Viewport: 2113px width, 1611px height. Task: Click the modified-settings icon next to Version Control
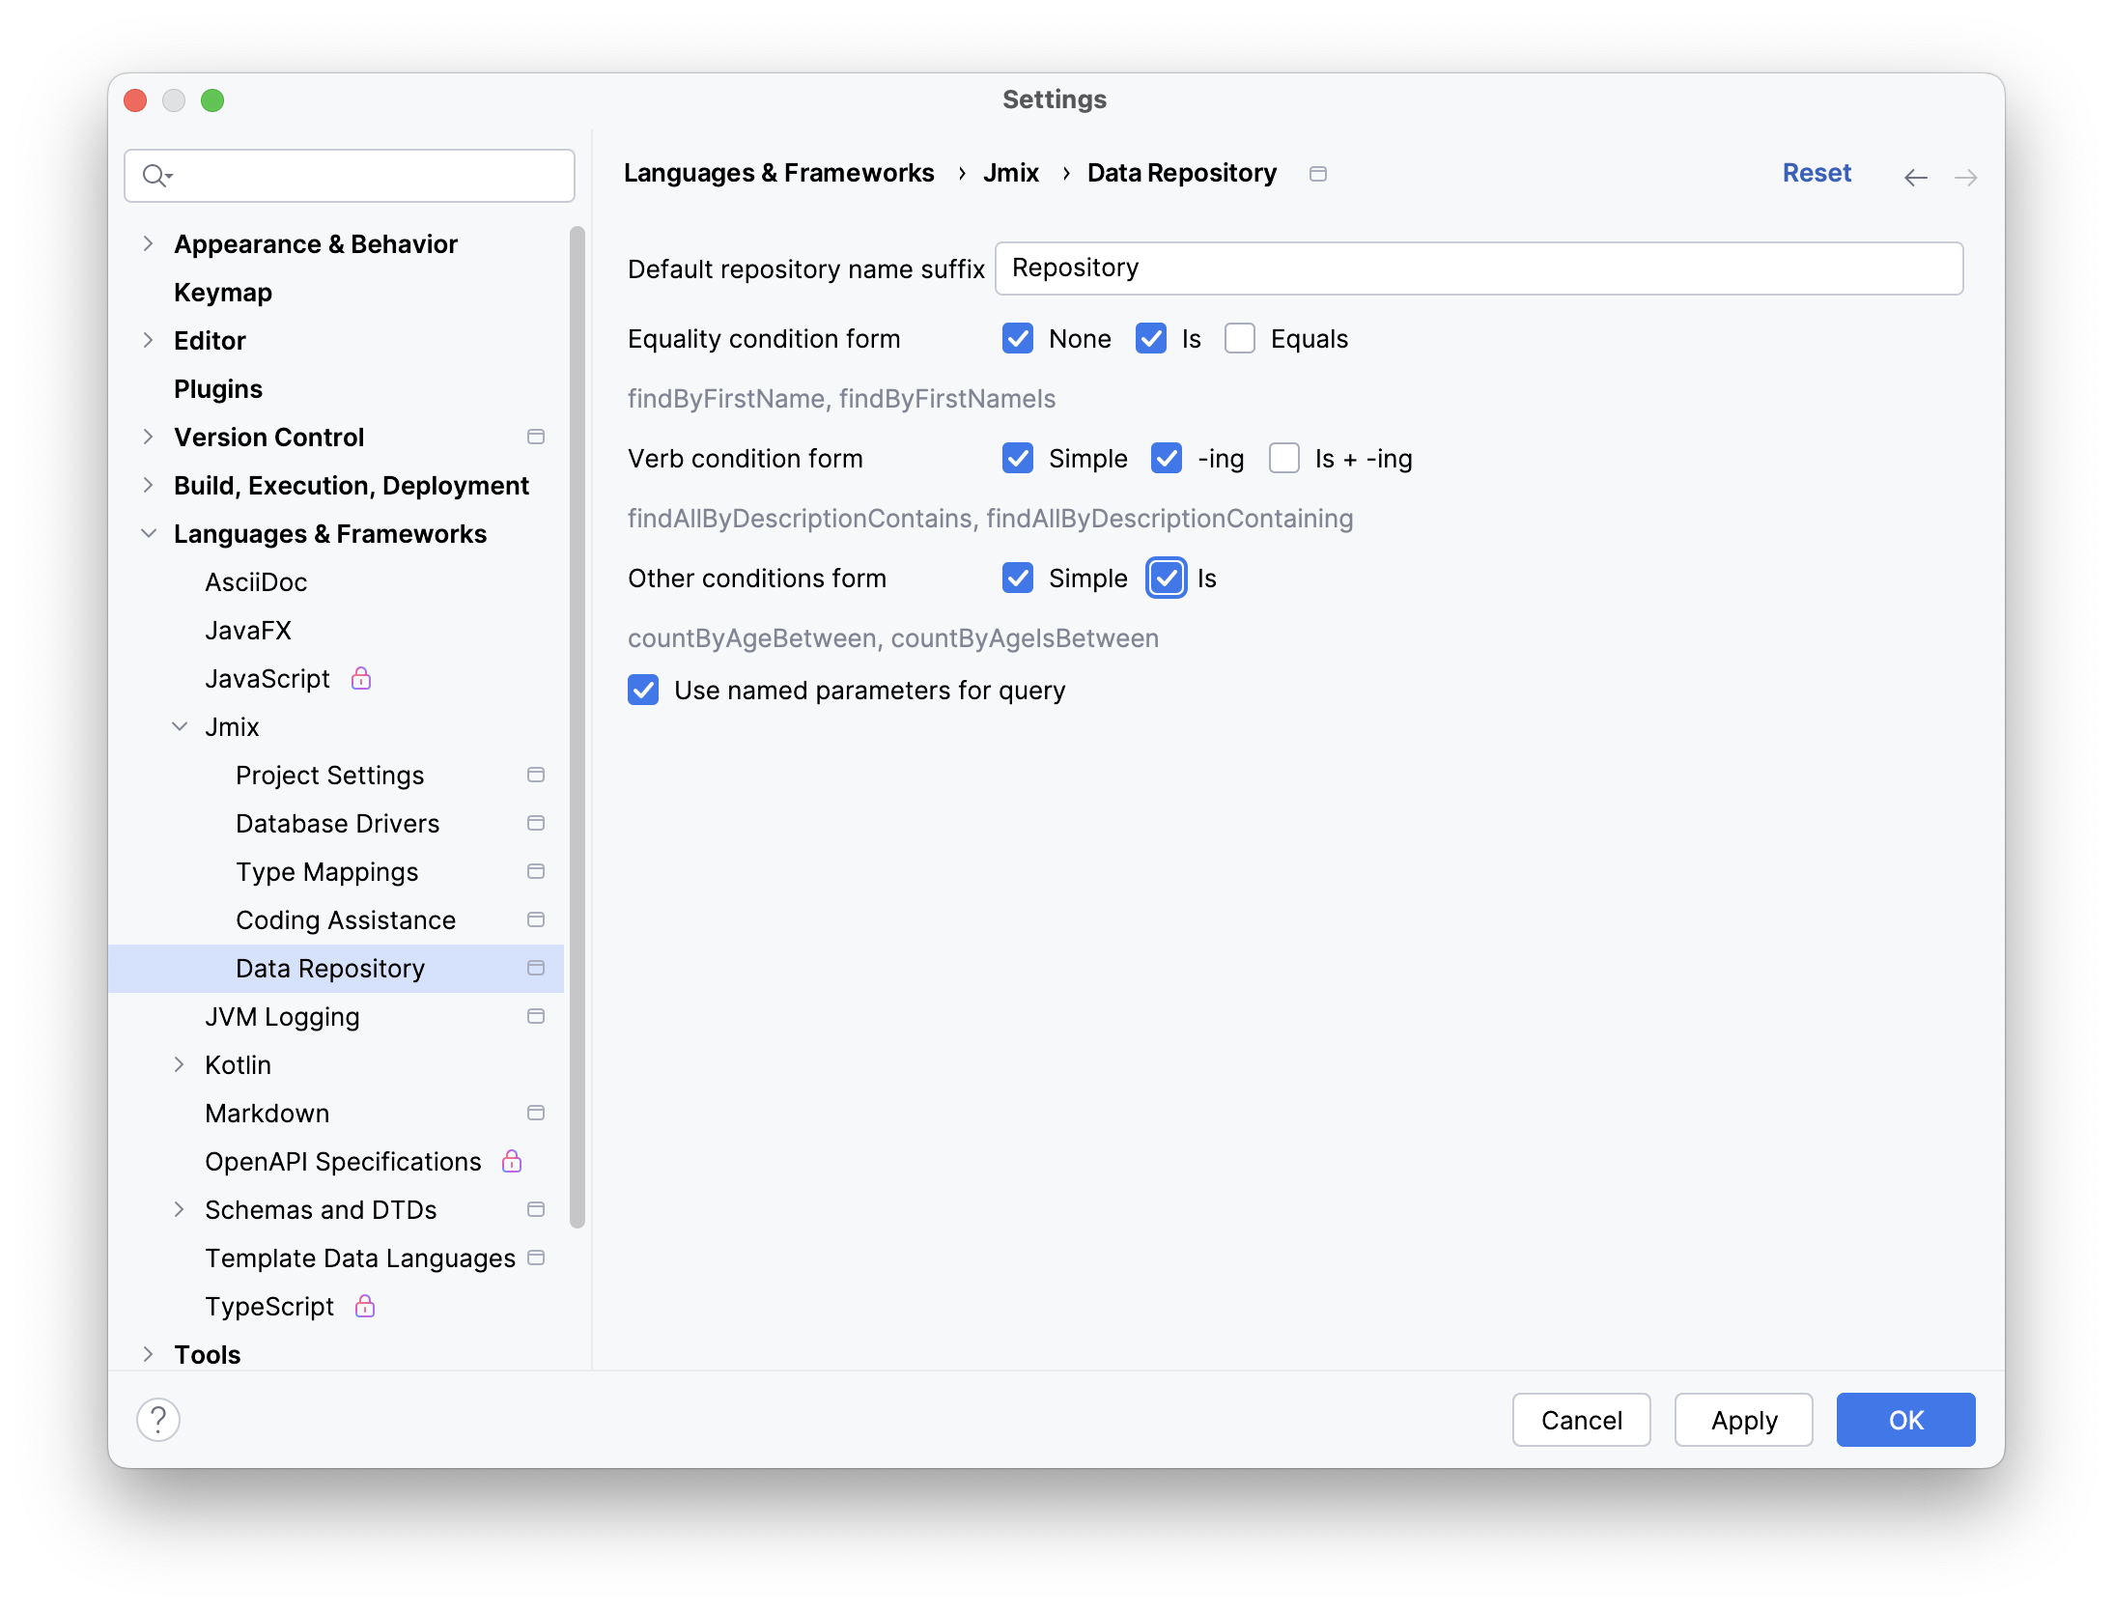coord(536,437)
